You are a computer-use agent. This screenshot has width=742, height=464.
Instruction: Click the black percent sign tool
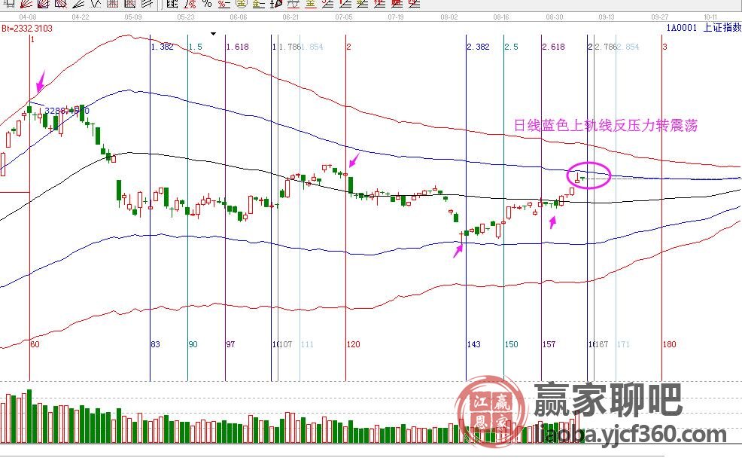tap(207, 3)
